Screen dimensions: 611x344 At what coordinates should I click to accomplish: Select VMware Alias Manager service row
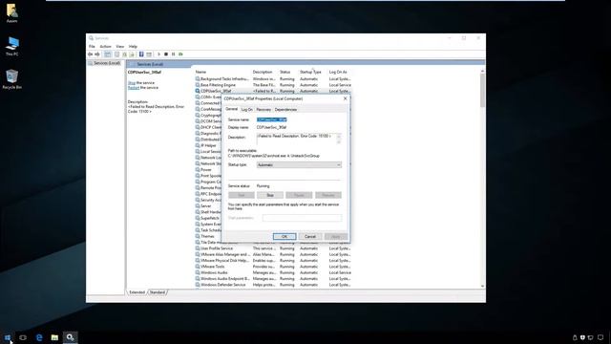[x=273, y=254]
